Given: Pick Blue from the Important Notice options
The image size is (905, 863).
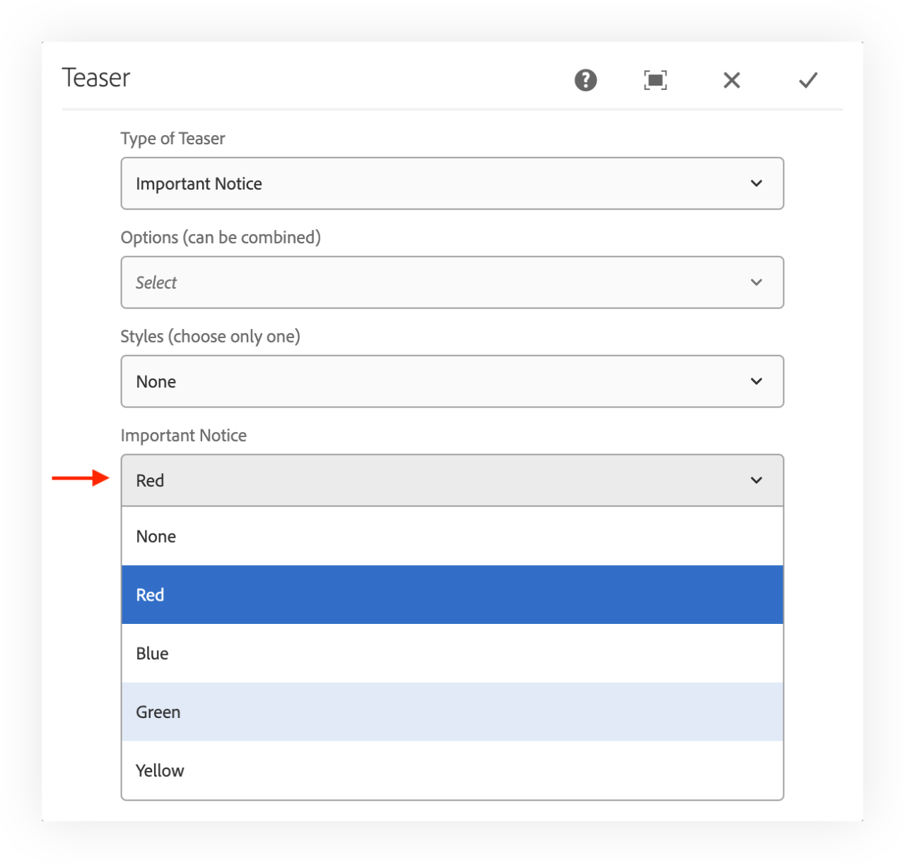Looking at the screenshot, I should (452, 654).
